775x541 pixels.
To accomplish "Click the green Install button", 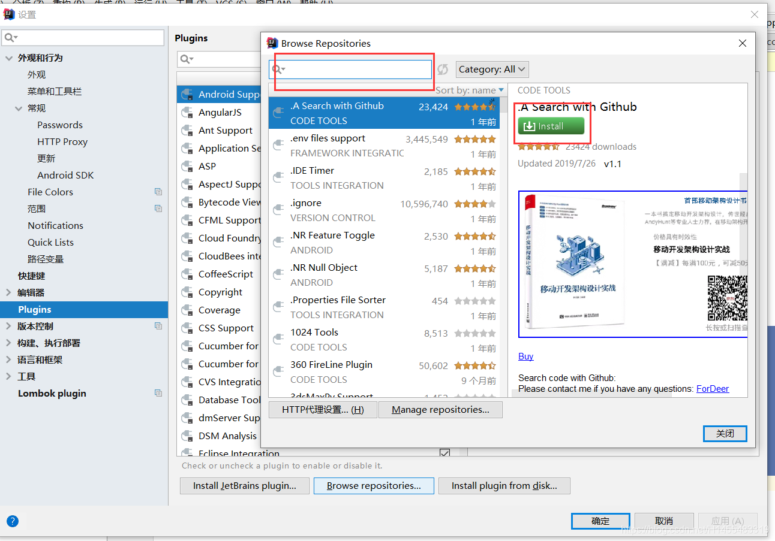I will tap(551, 126).
